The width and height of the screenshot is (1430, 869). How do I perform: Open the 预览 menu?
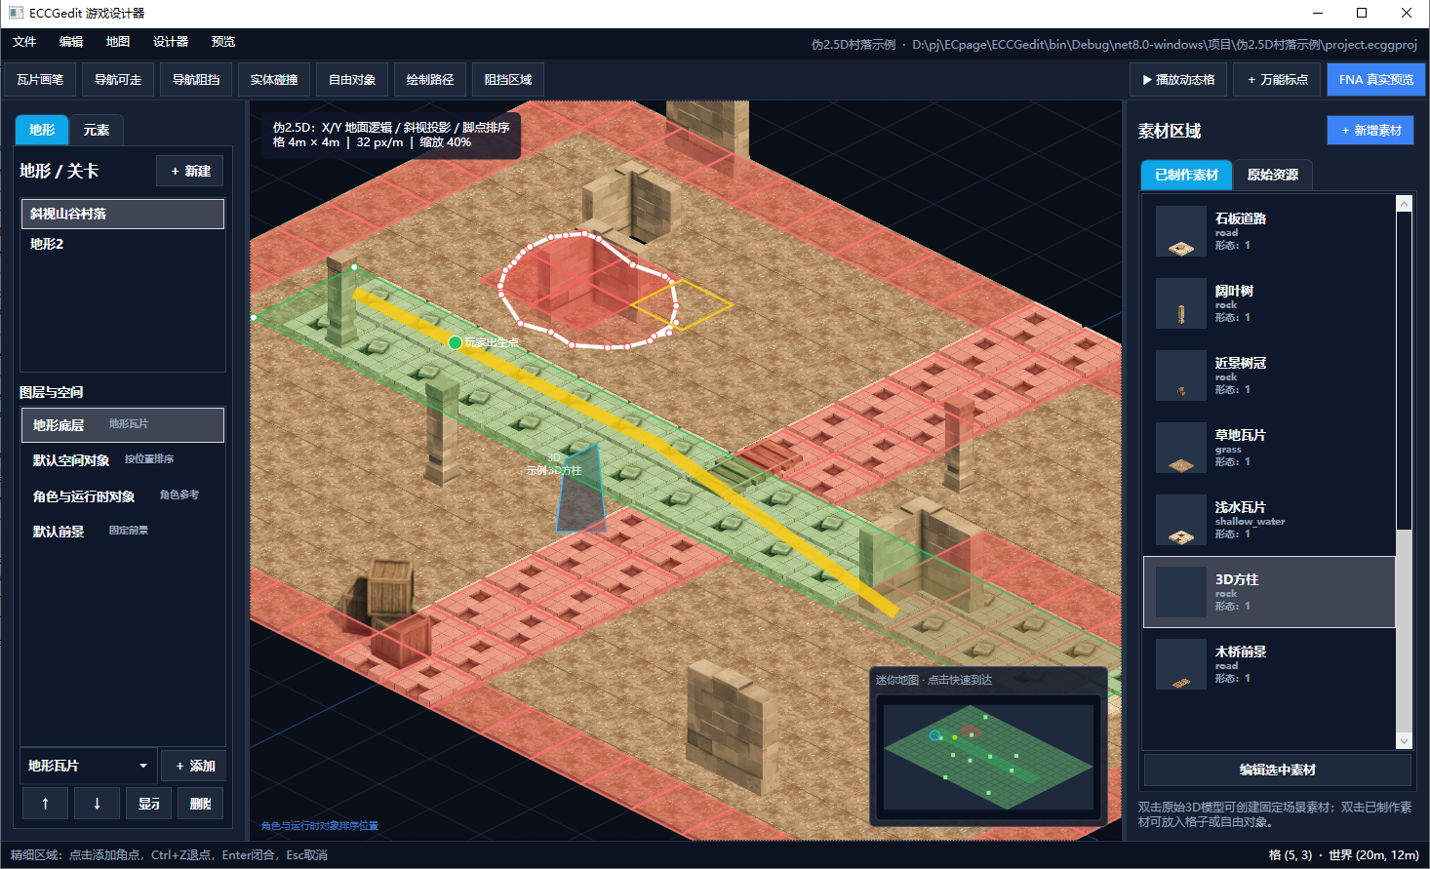coord(223,42)
